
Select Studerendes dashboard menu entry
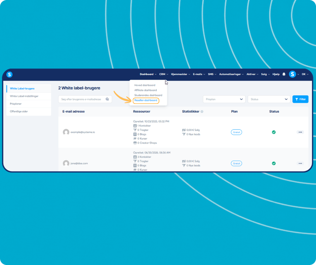pos(148,95)
